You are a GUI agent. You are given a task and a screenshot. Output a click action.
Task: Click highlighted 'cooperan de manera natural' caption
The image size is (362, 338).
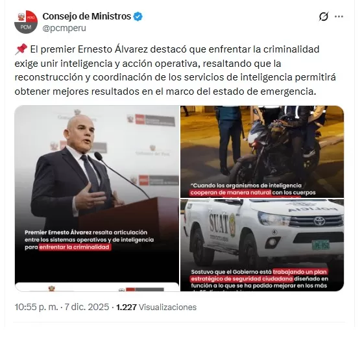[230, 192]
